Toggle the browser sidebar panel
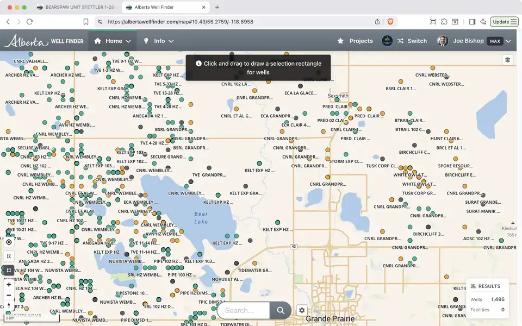522x326 pixels. 472,22
